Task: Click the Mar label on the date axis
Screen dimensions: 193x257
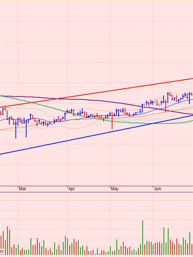Action: 23,189
